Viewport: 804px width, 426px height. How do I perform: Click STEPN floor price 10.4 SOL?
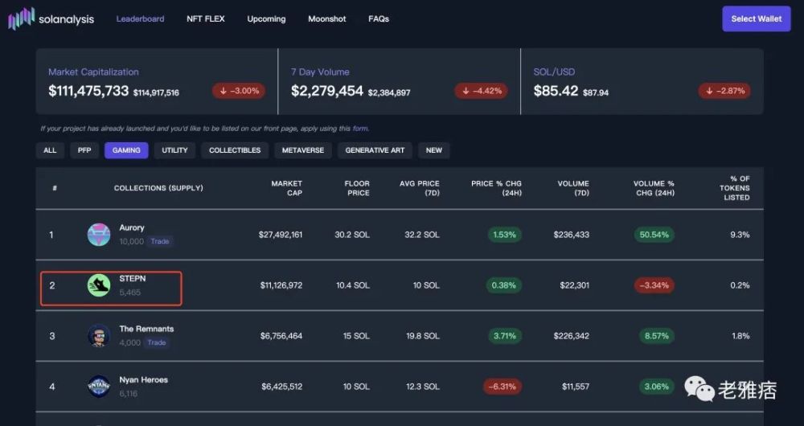point(353,285)
